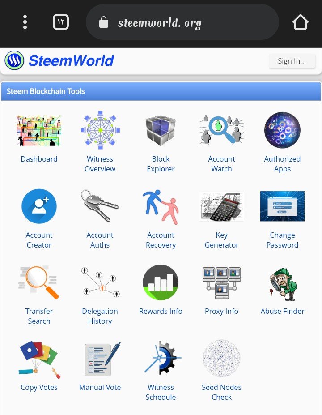Image resolution: width=322 pixels, height=415 pixels.
Task: Follow the Account Watch text link
Action: [221, 164]
